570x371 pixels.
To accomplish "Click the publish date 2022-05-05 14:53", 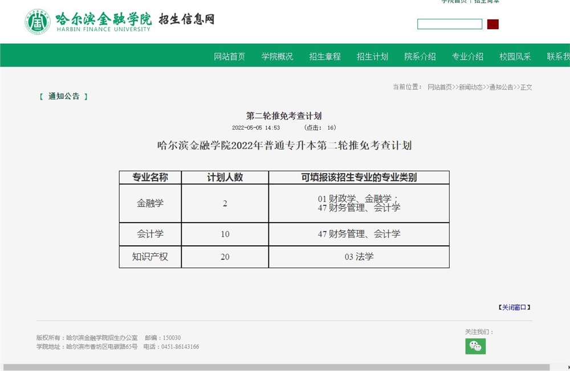I will pos(256,128).
